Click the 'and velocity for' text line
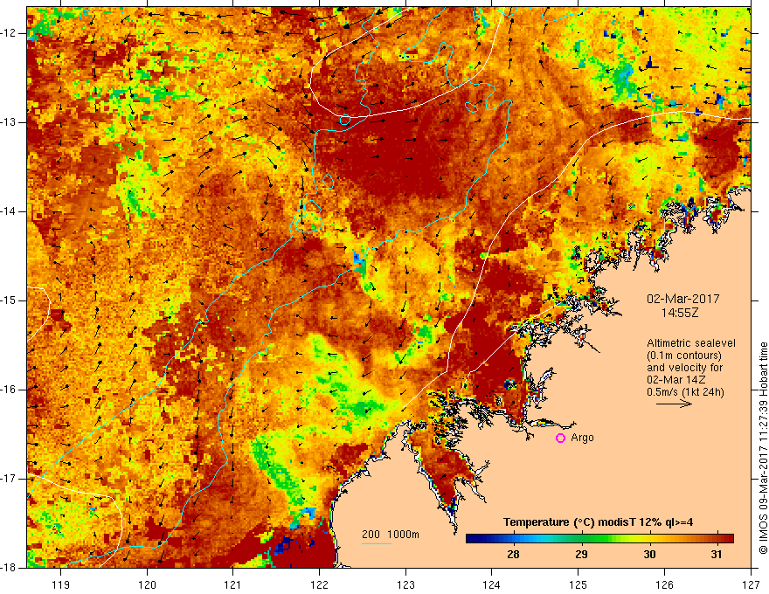Image resolution: width=769 pixels, height=594 pixels. click(684, 368)
